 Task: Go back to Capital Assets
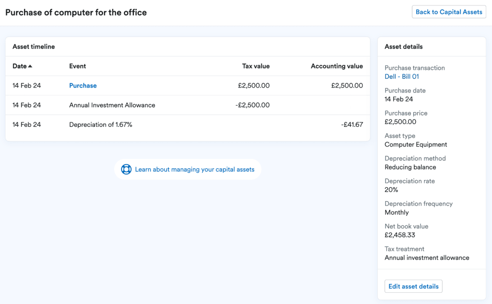click(449, 12)
